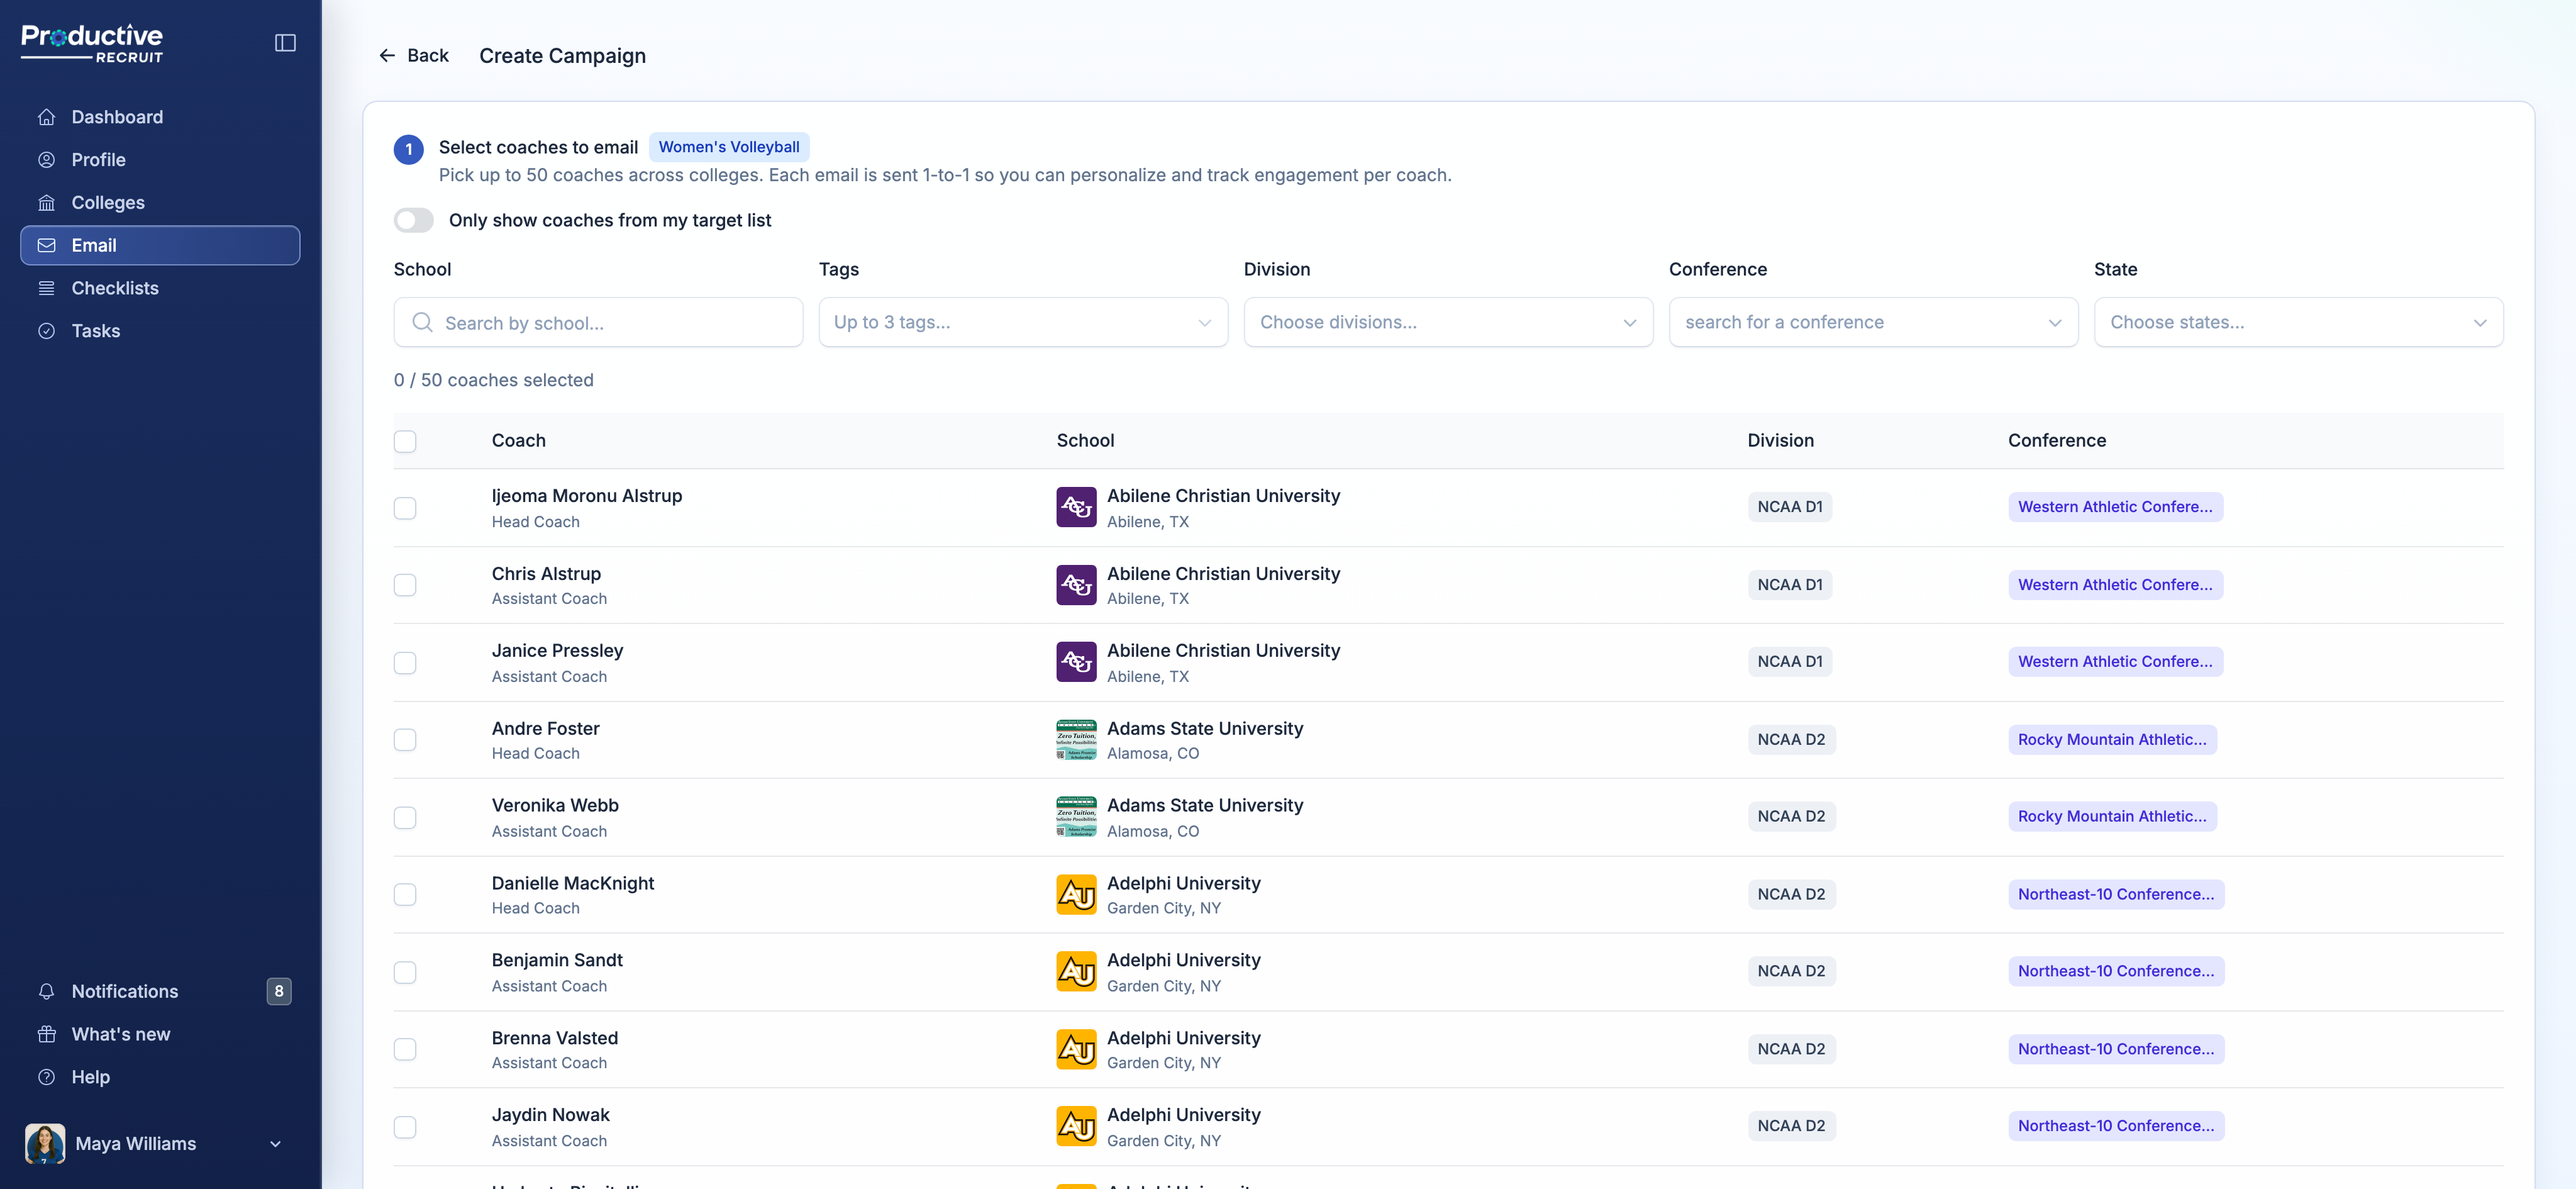Check the select-all coaches header checkbox
This screenshot has width=2576, height=1189.
pos(405,441)
